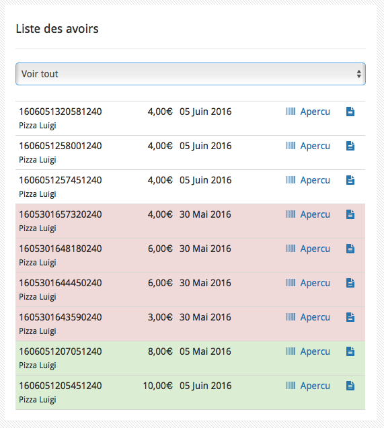Open document icon for 10,00€ credit

click(350, 386)
